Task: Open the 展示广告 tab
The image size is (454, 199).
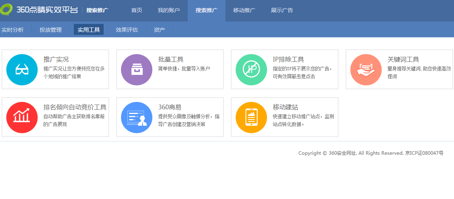Action: [282, 11]
